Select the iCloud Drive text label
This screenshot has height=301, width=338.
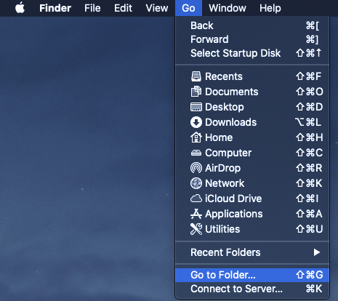[233, 198]
